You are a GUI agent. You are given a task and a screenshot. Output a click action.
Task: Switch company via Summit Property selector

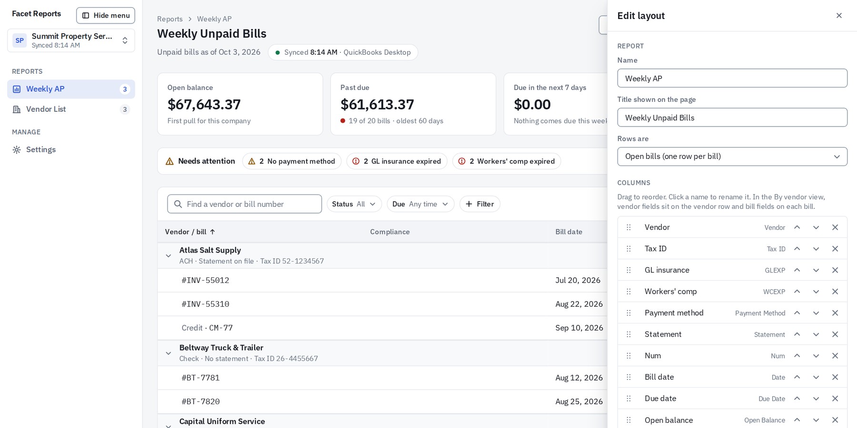click(71, 40)
